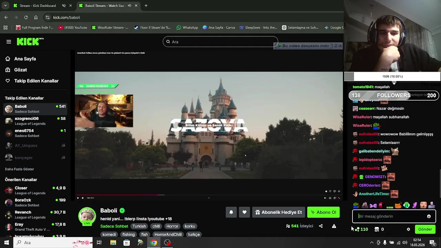Open Gözat browse page
The image size is (441, 248).
click(16, 70)
